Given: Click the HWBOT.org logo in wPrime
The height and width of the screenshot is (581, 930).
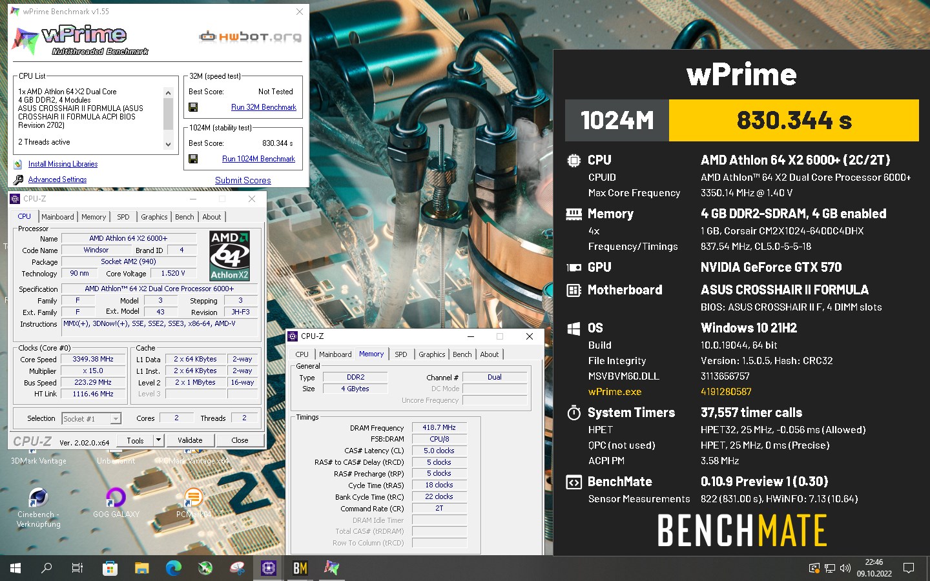Looking at the screenshot, I should pyautogui.click(x=251, y=37).
